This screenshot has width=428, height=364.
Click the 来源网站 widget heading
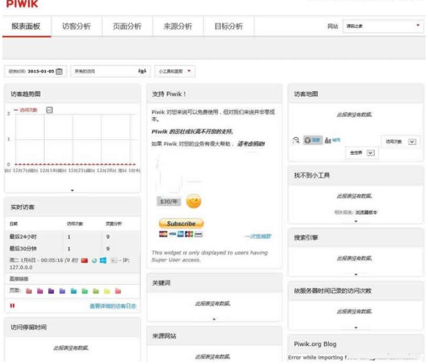(x=164, y=336)
